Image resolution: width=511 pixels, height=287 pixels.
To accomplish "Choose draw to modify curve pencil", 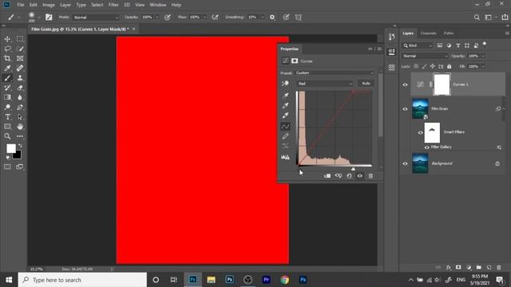I will coord(286,136).
